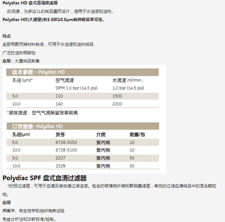Click the line '病毒学、微生物学和组织培养试验'
The width and height of the screenshot is (225, 222).
(34, 211)
